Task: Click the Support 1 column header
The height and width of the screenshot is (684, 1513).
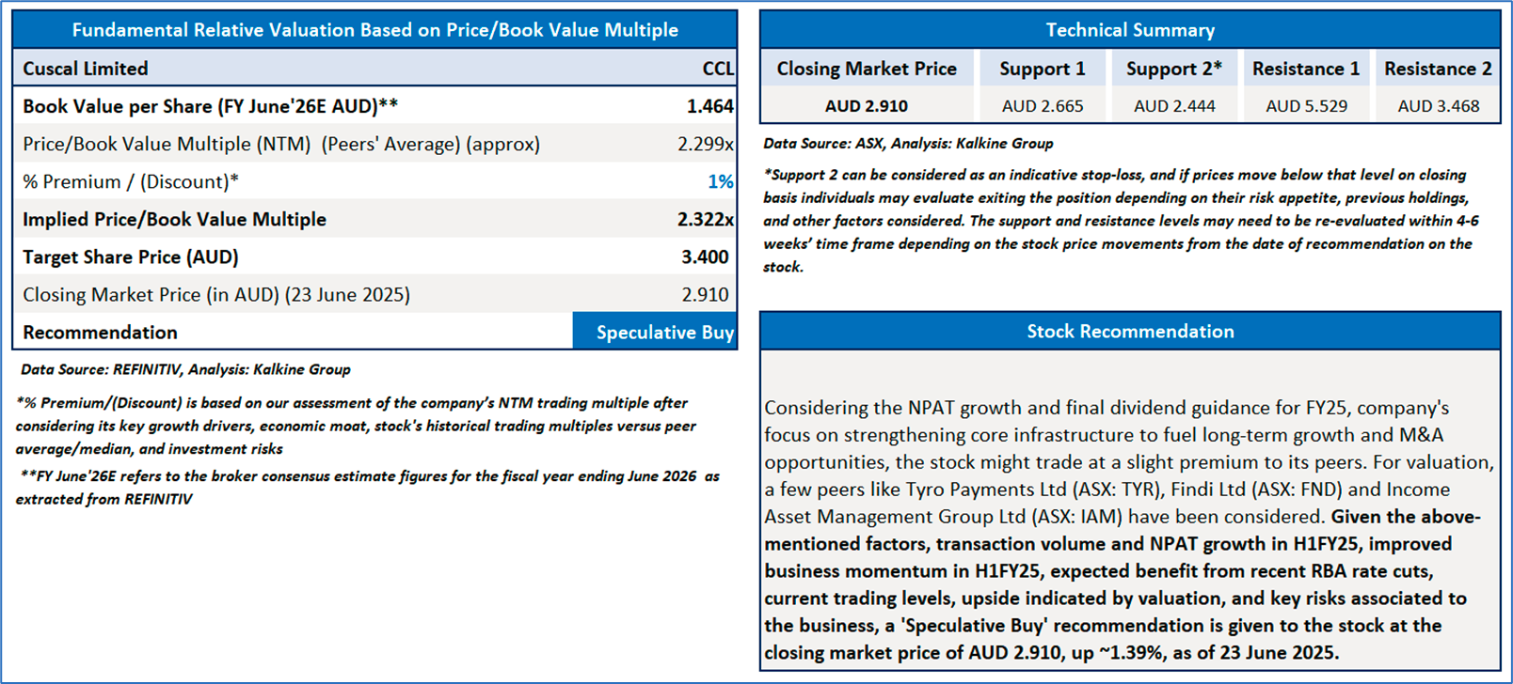Action: pyautogui.click(x=1043, y=69)
